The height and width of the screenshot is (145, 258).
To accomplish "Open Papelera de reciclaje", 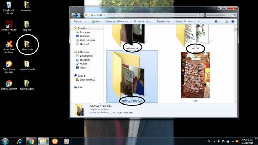I will 9,8.
